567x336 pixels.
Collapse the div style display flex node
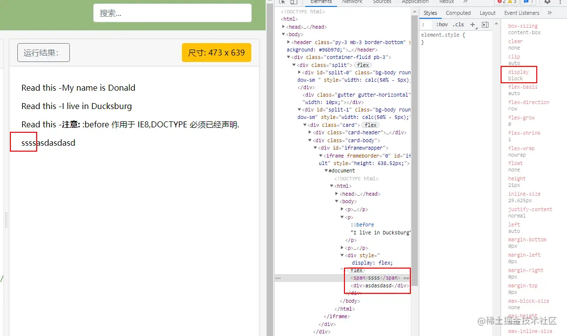click(x=342, y=255)
